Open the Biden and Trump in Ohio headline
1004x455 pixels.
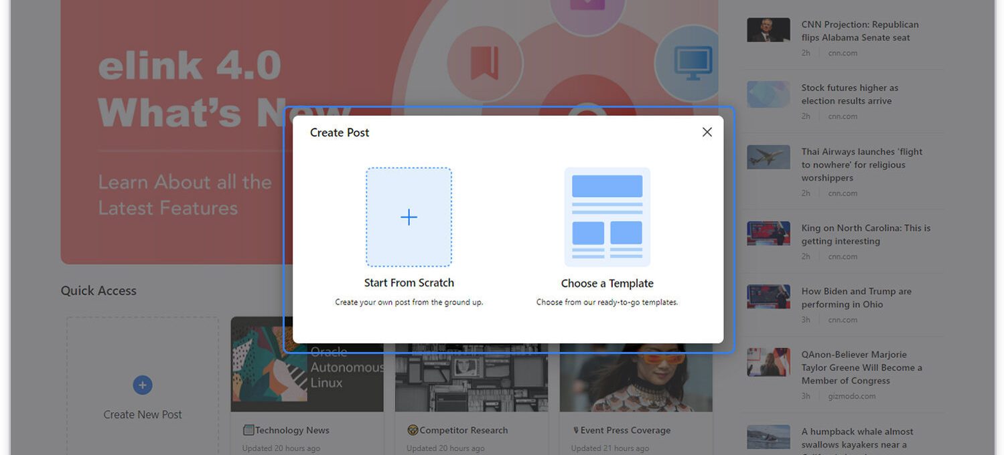point(857,298)
